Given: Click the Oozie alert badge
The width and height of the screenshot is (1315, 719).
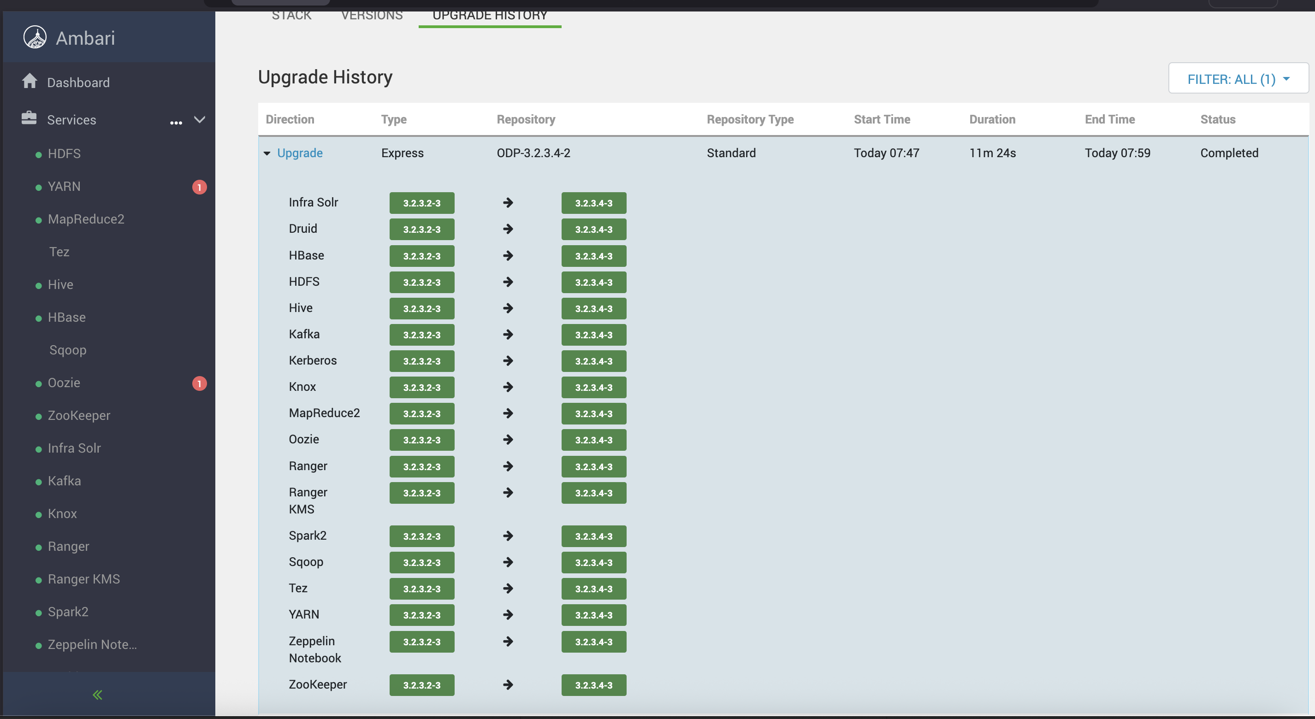Looking at the screenshot, I should pyautogui.click(x=199, y=383).
